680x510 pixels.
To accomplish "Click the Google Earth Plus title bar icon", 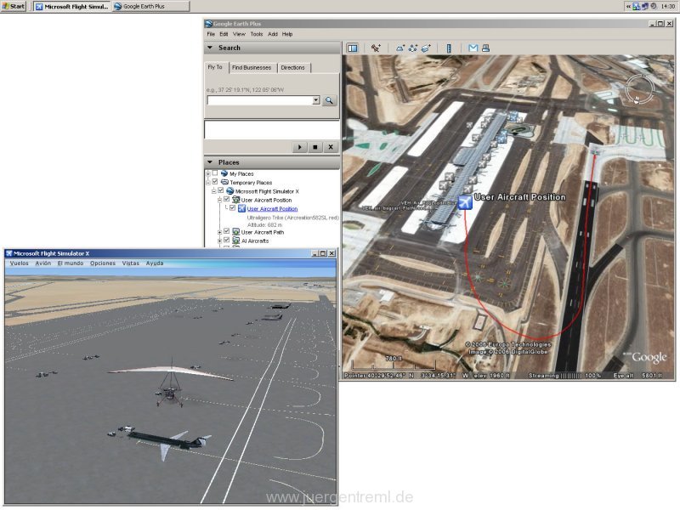I will pos(208,24).
